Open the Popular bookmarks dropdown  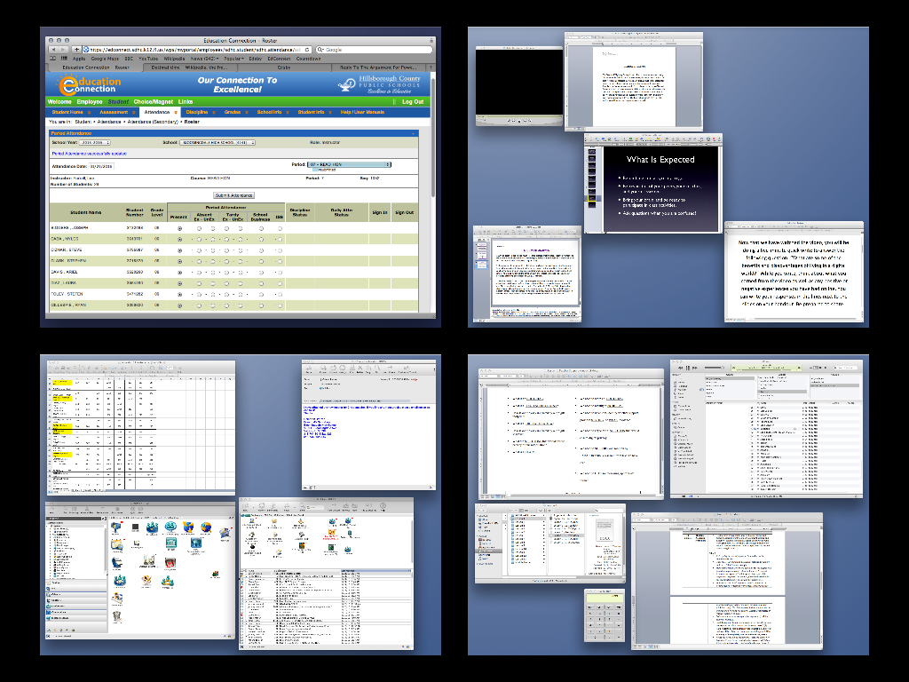(x=233, y=59)
